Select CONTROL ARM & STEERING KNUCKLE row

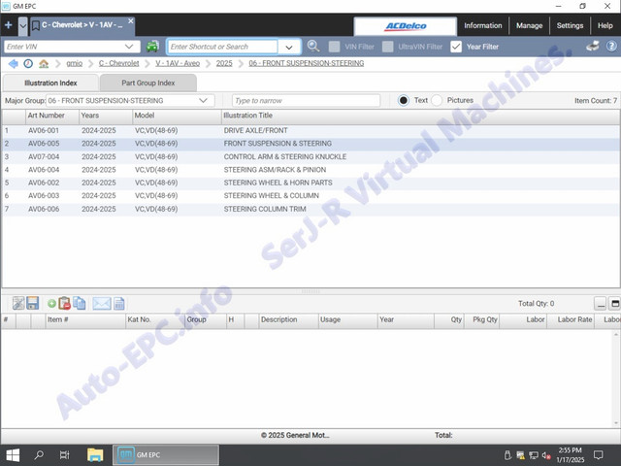pos(310,156)
